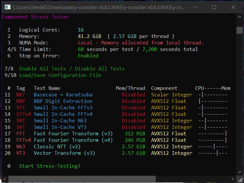Close the y-cruncher console window

pos(233,7)
